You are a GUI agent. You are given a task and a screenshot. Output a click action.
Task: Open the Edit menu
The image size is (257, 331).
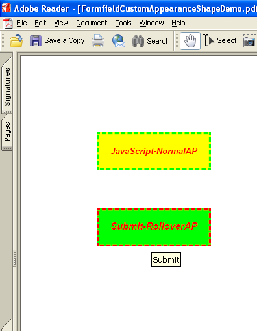[x=40, y=23]
